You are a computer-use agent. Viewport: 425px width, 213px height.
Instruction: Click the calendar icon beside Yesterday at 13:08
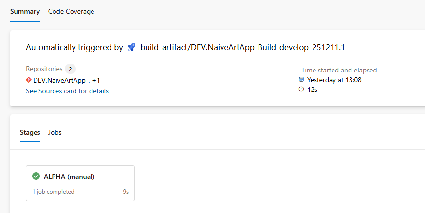[301, 80]
